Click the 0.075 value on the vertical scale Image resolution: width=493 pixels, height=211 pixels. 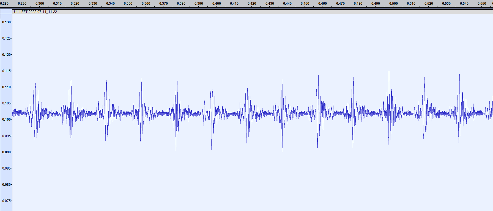pos(7,201)
